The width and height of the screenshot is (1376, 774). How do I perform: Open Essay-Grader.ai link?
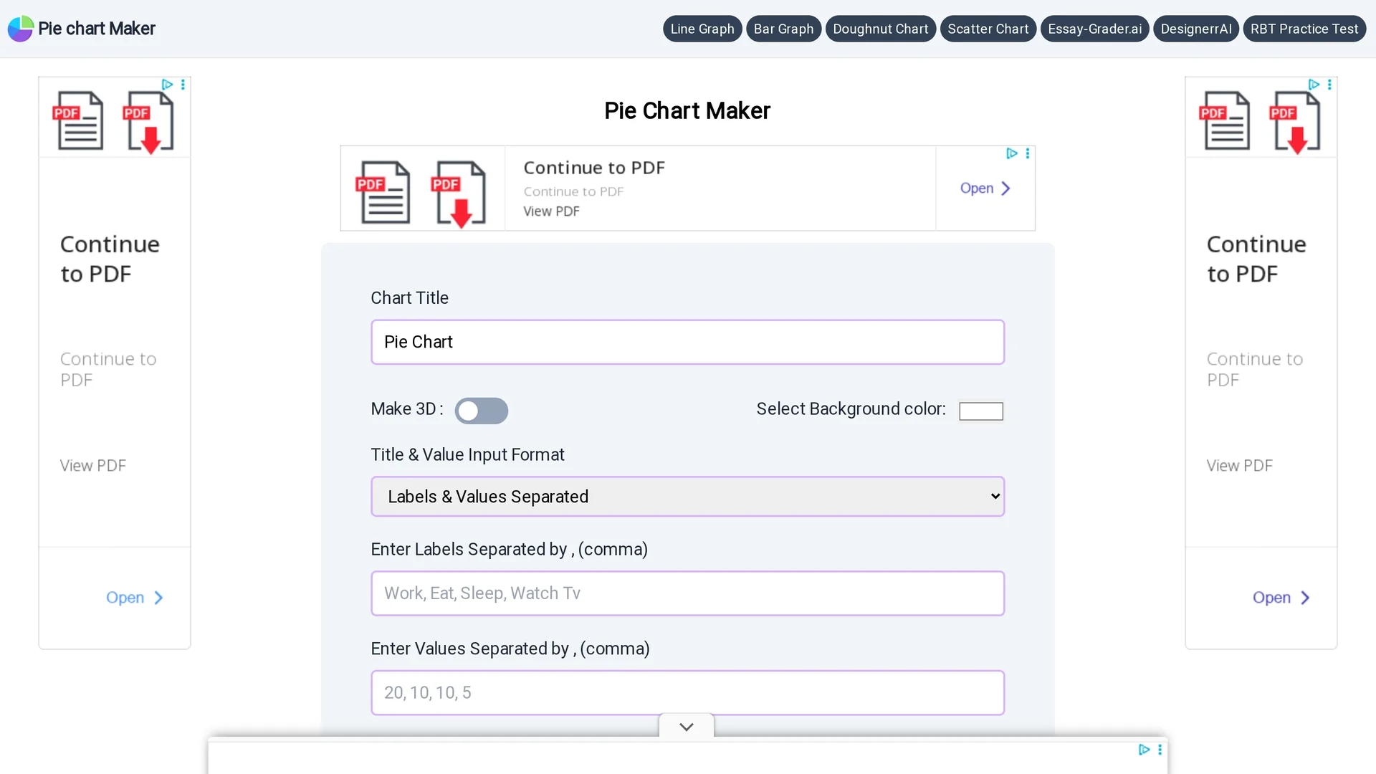pyautogui.click(x=1094, y=29)
